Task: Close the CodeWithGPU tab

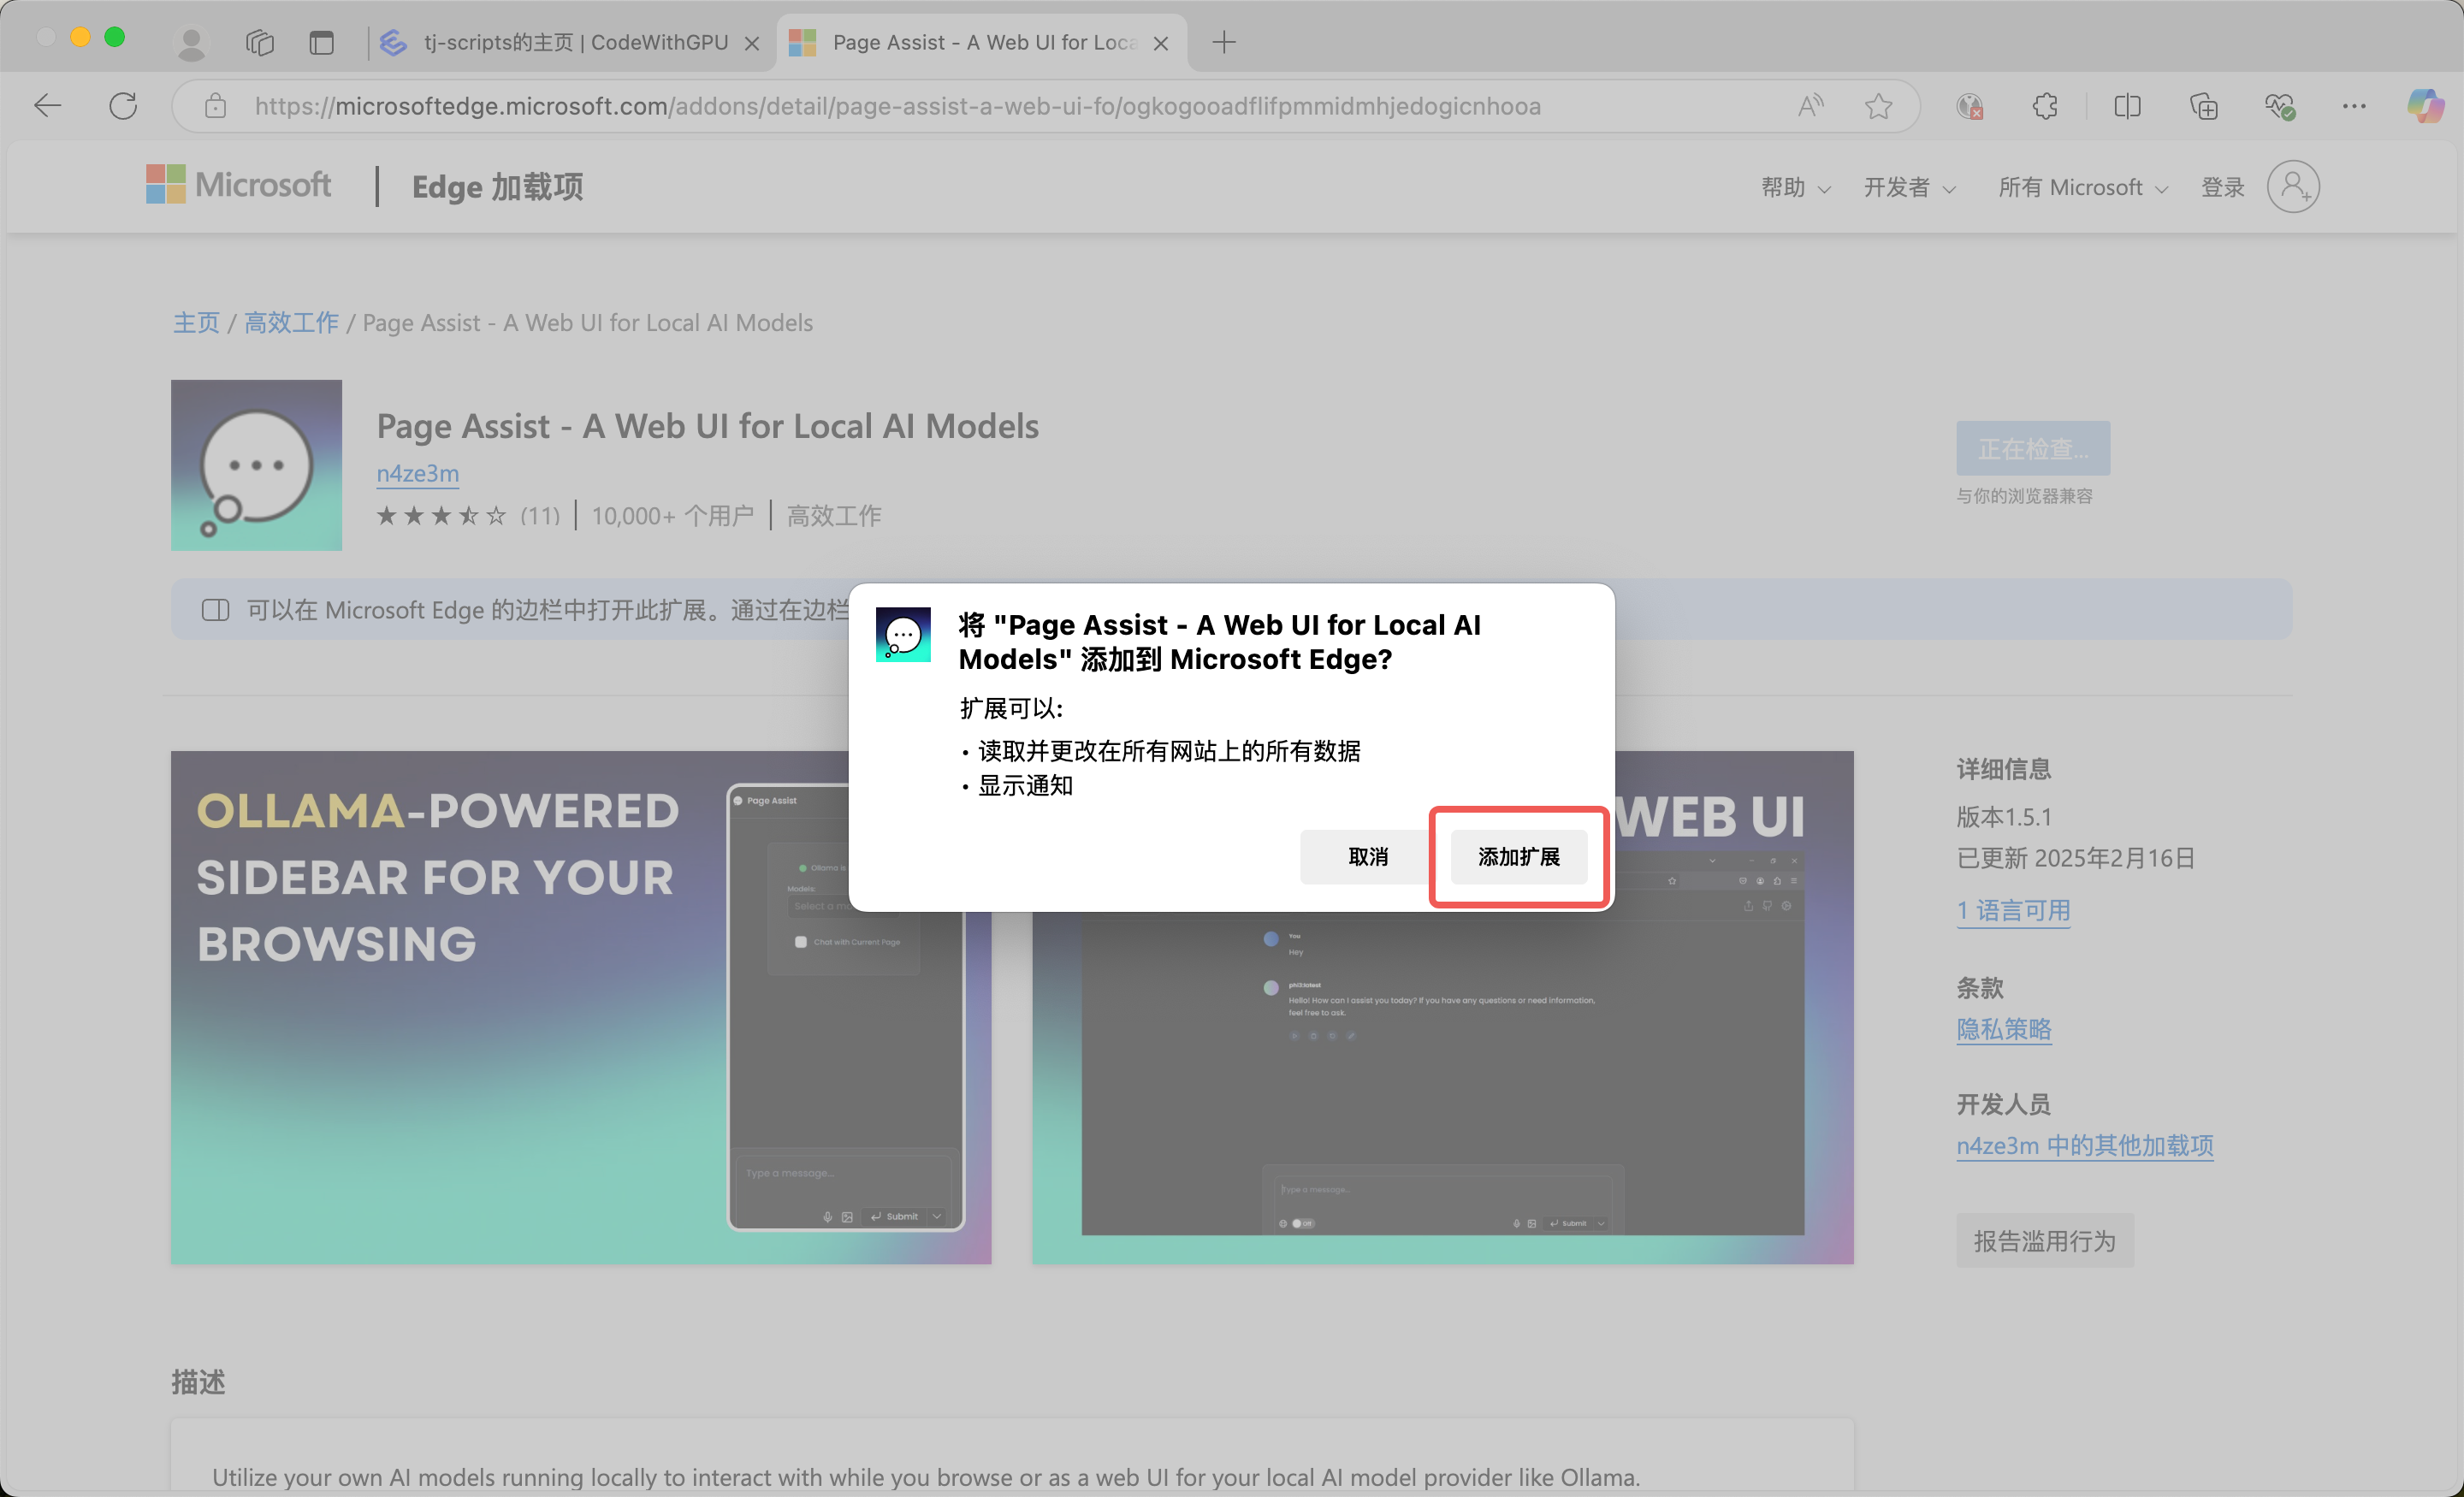Action: click(x=752, y=43)
